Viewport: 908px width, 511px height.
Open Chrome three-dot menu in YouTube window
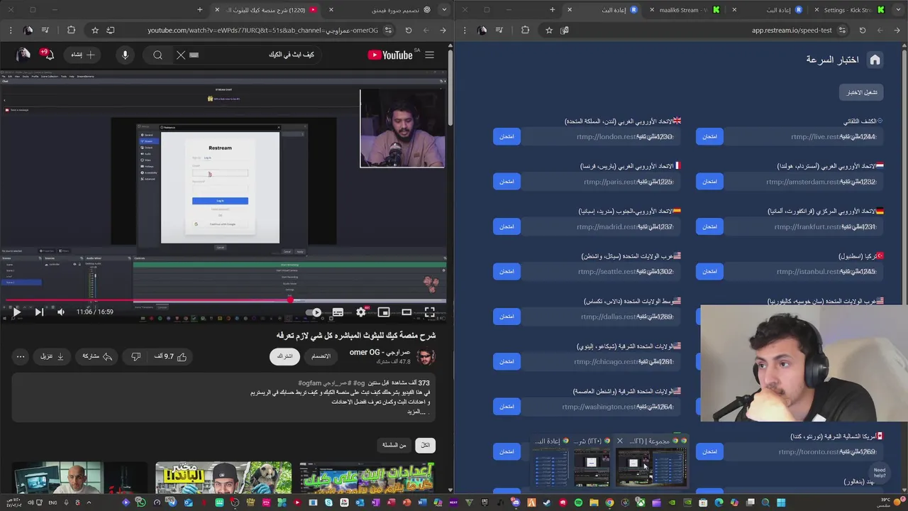pos(10,31)
